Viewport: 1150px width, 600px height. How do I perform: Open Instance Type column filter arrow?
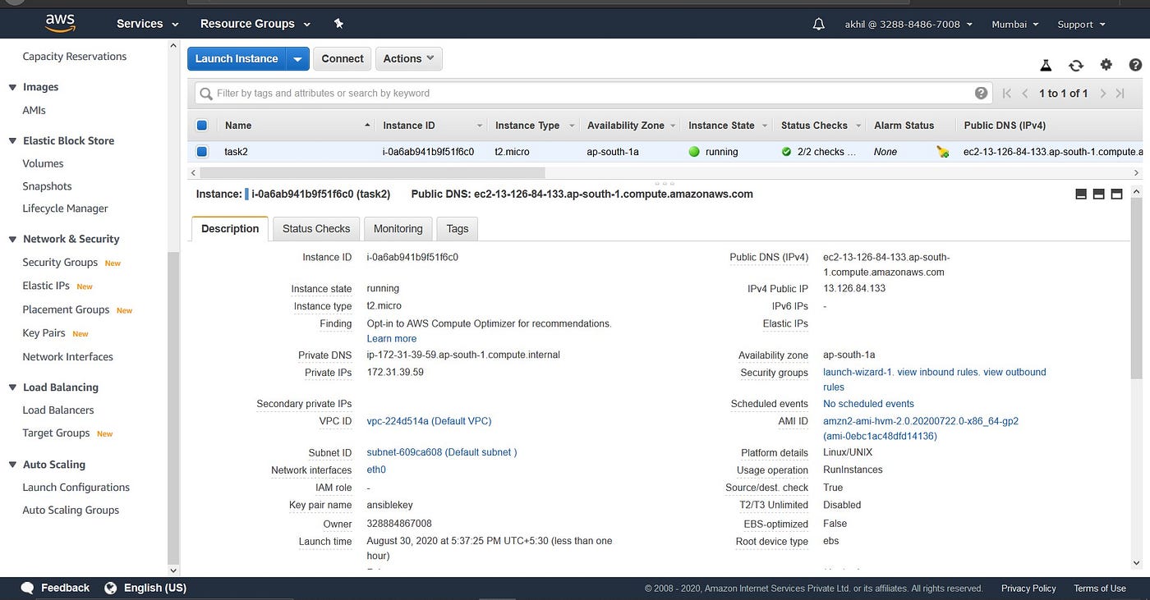(570, 126)
